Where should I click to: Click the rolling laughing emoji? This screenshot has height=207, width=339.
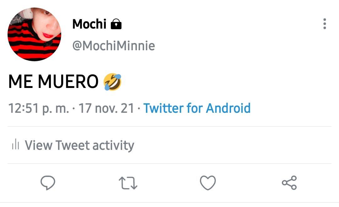112,82
